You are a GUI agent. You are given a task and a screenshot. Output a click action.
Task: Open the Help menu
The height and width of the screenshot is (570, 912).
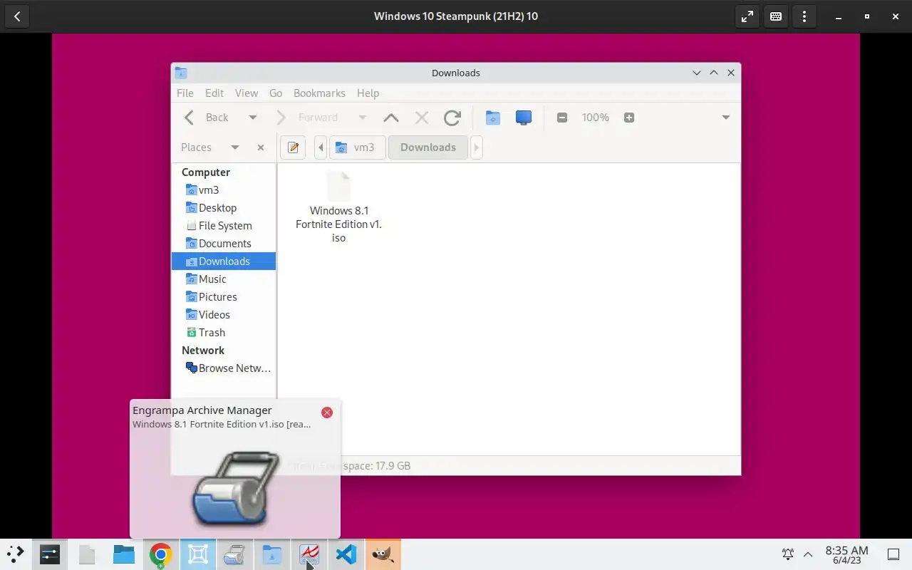(x=368, y=93)
